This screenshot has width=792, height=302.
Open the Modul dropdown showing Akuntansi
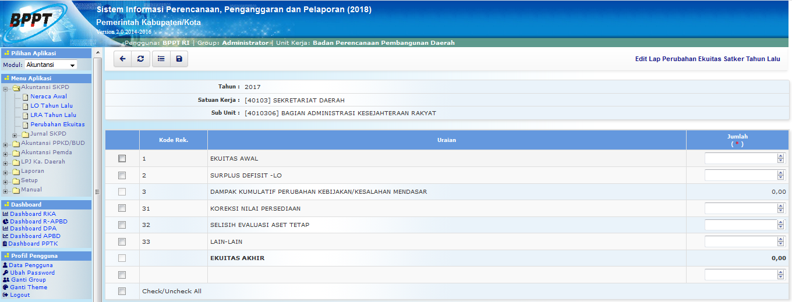[51, 65]
